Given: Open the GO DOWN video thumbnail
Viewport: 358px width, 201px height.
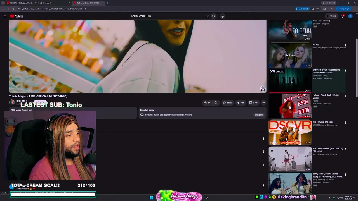Looking at the screenshot, I should coord(290,30).
